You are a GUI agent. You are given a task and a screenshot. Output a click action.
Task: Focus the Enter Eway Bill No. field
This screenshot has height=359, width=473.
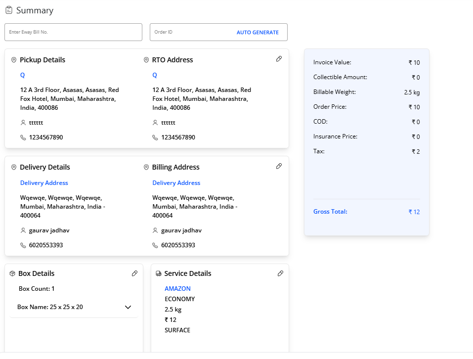(73, 32)
